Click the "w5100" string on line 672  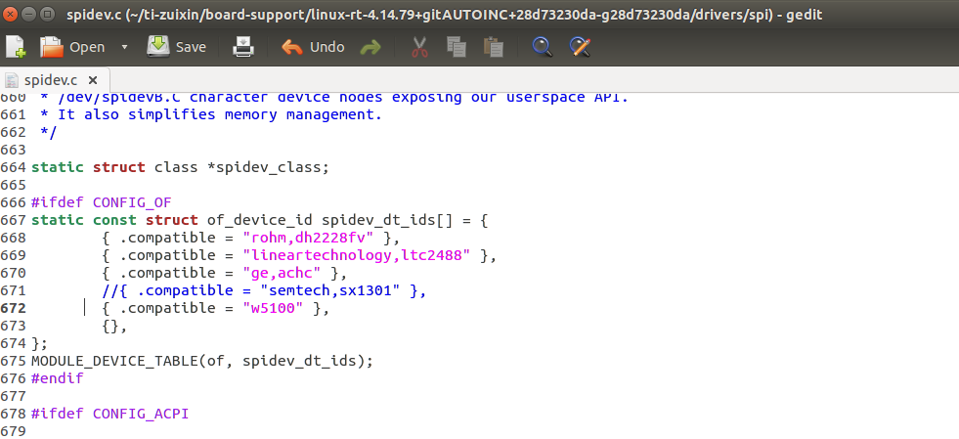pyautogui.click(x=273, y=308)
